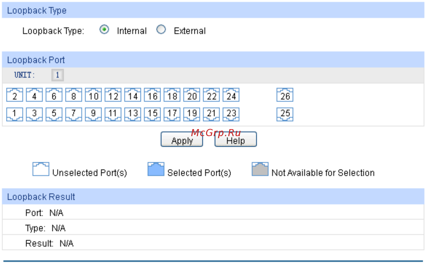Image resolution: width=429 pixels, height=265 pixels.
Task: Choose port 1 for loopback
Action: click(15, 114)
